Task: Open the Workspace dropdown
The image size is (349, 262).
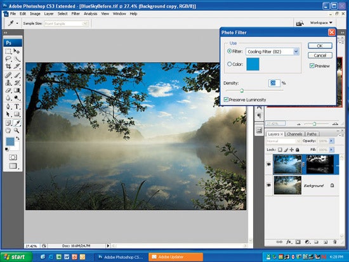Action: click(x=321, y=23)
